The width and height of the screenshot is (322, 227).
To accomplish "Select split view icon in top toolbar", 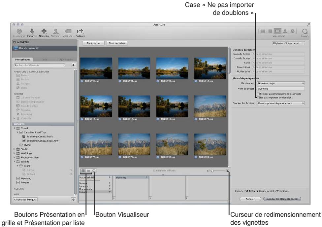I will click(x=270, y=31).
